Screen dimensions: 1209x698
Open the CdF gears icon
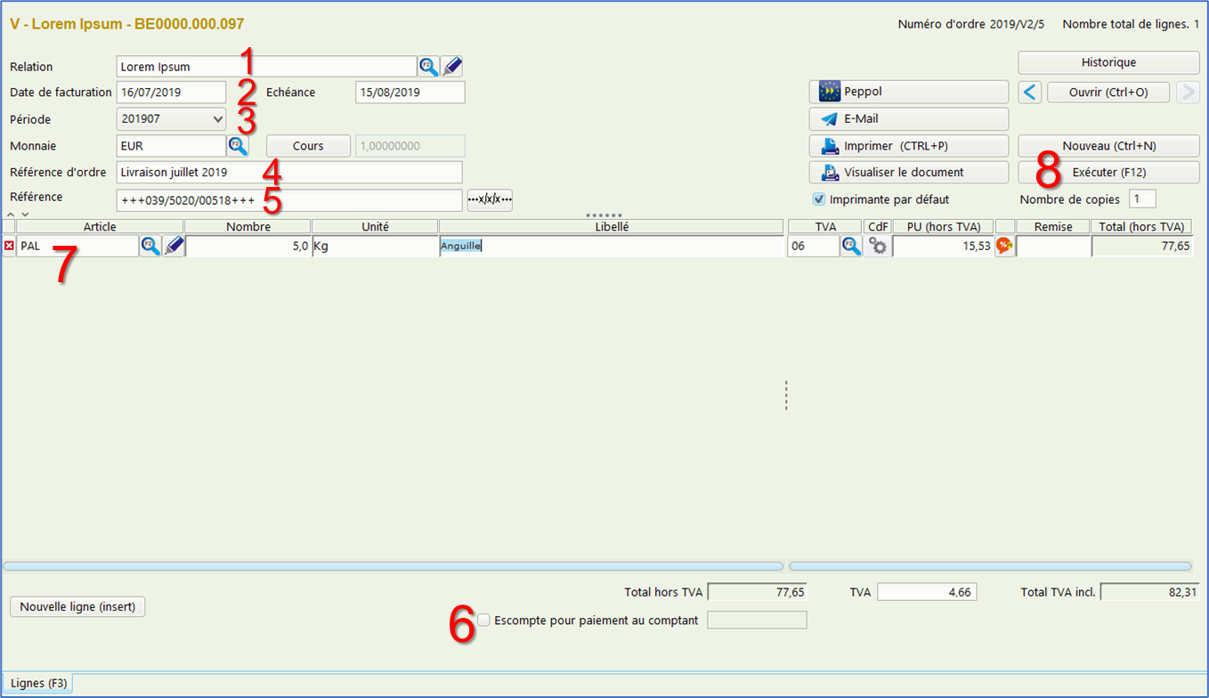tap(878, 247)
